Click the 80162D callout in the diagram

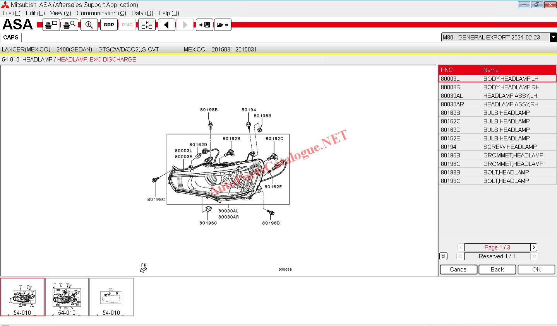(x=198, y=145)
